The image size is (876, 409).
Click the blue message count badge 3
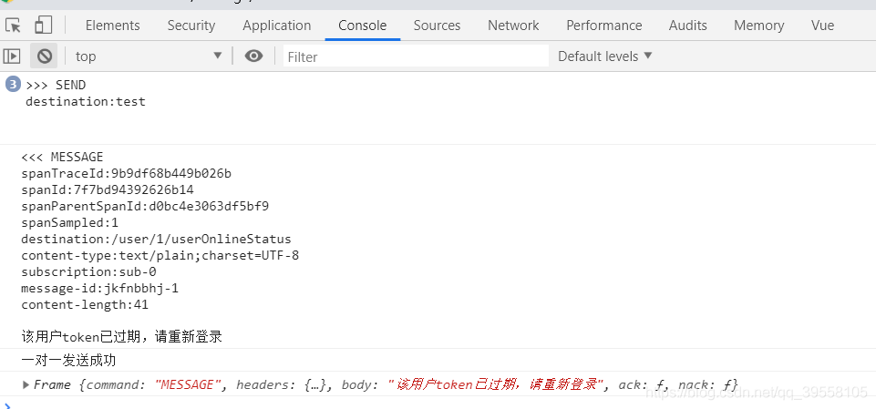click(x=13, y=85)
